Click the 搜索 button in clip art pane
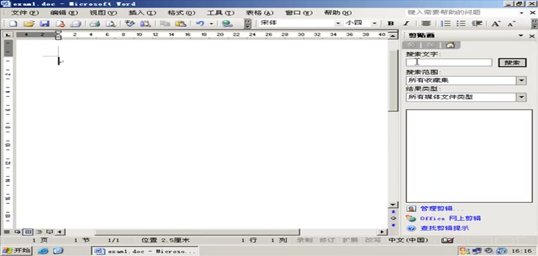The height and width of the screenshot is (256, 538). (x=512, y=63)
